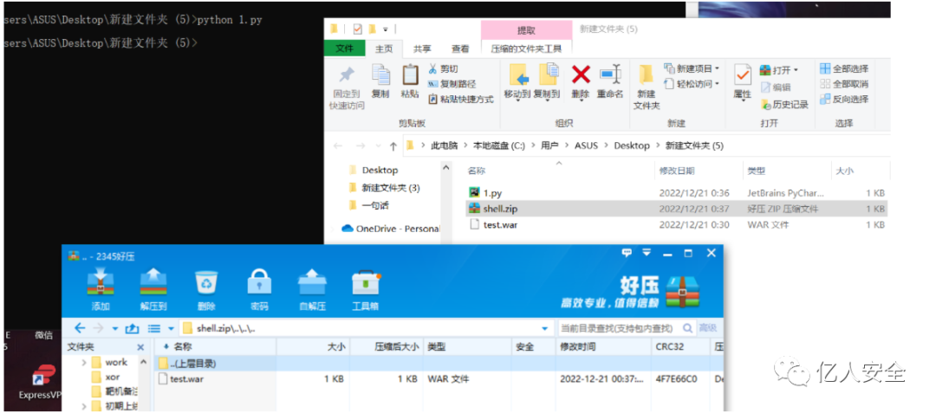Expand OneDrive - Personal in Explorer tree

(334, 229)
